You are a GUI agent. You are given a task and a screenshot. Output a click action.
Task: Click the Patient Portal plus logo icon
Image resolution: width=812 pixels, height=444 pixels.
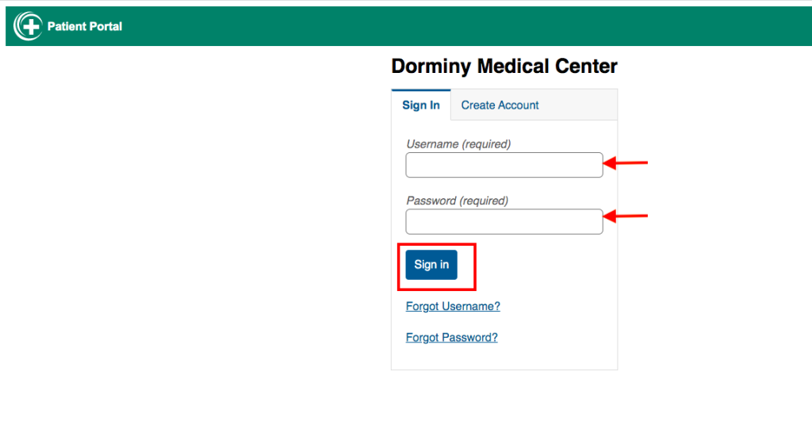pos(28,26)
